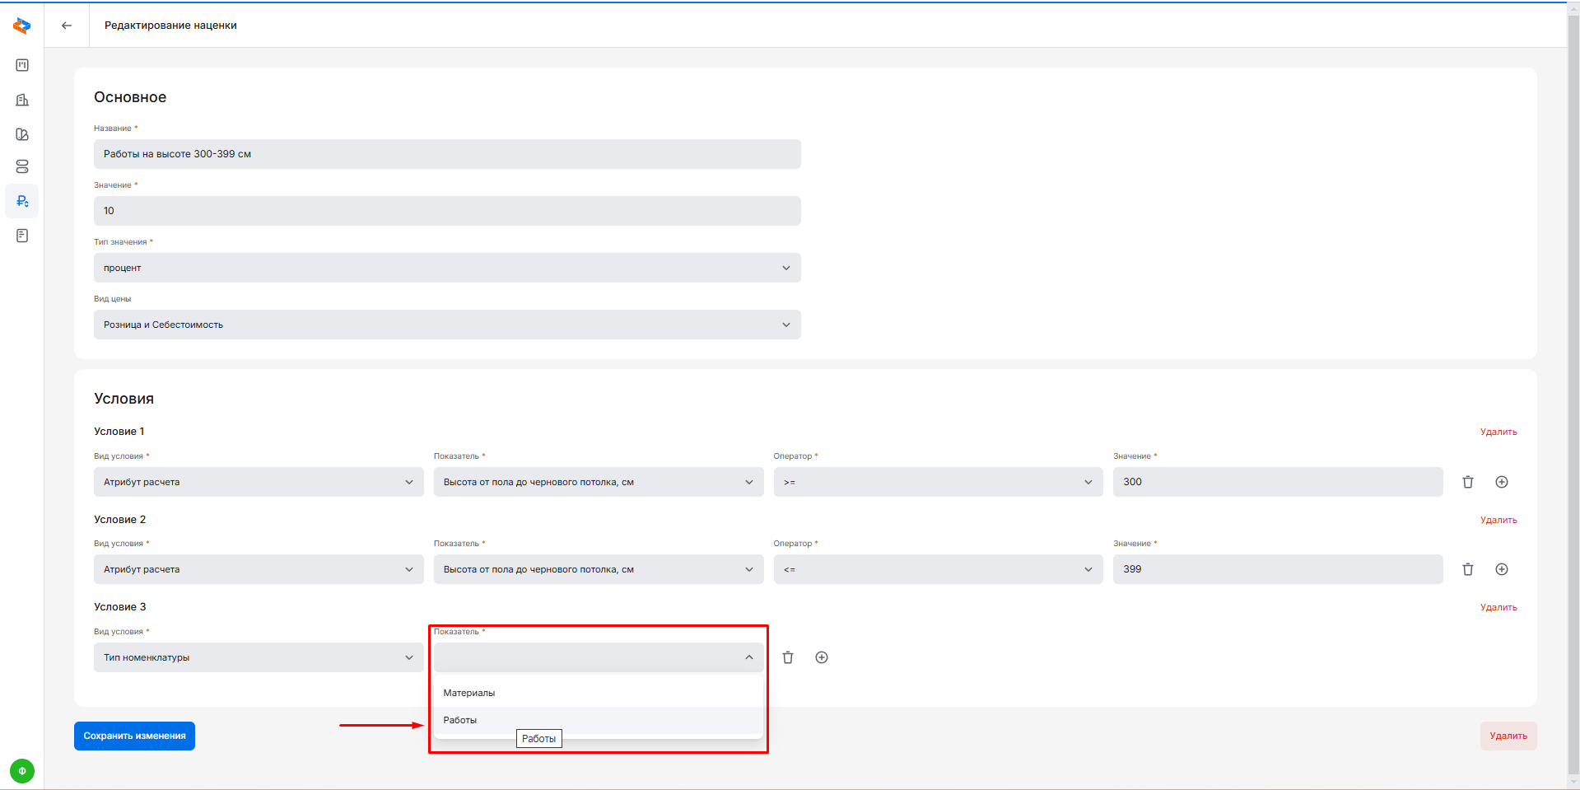Click the green user avatar icon

[22, 771]
